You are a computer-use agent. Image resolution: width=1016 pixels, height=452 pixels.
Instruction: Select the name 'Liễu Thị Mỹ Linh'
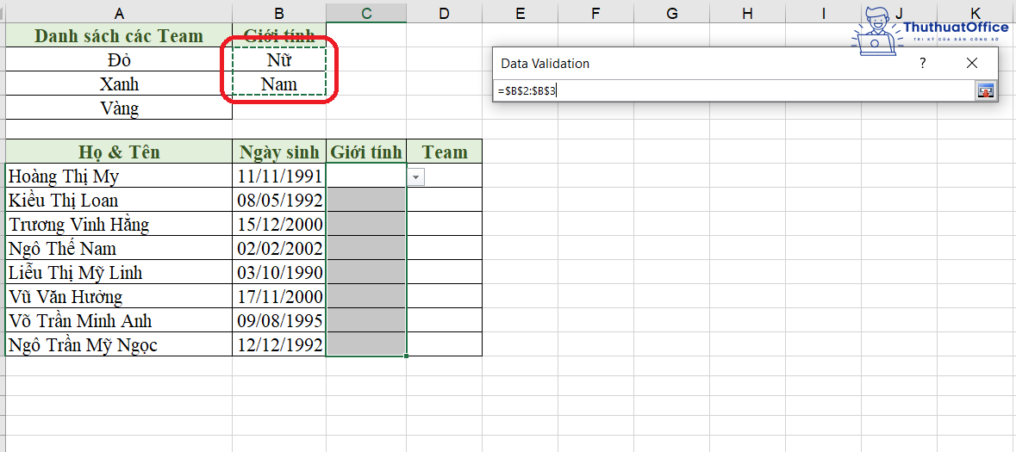coord(119,272)
